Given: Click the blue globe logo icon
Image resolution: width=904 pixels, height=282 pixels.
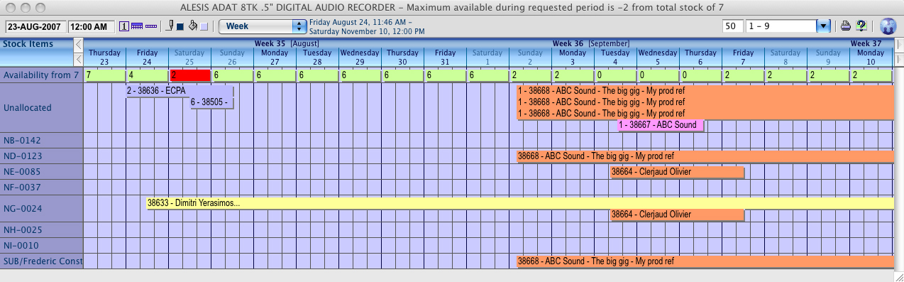Looking at the screenshot, I should click(888, 26).
